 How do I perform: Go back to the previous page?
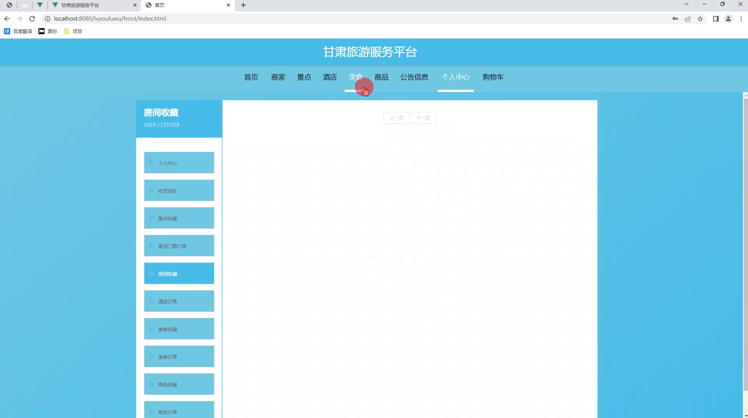click(7, 19)
